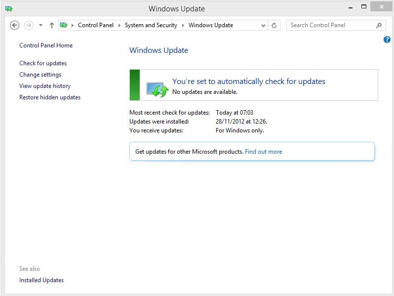This screenshot has height=296, width=394.
Task: Refresh the Windows Update page
Action: click(x=274, y=25)
